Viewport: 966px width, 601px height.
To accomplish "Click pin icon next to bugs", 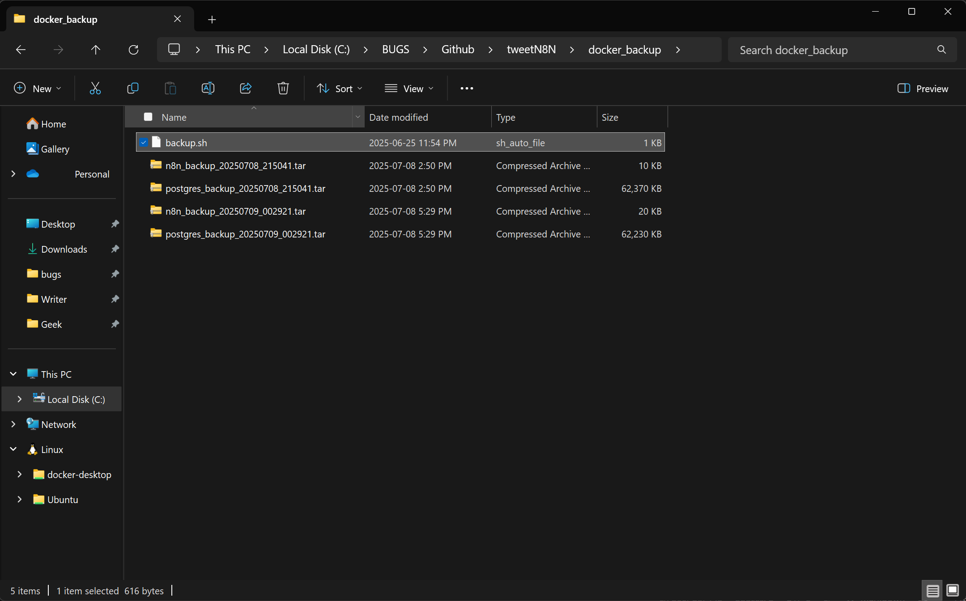I will click(x=115, y=274).
